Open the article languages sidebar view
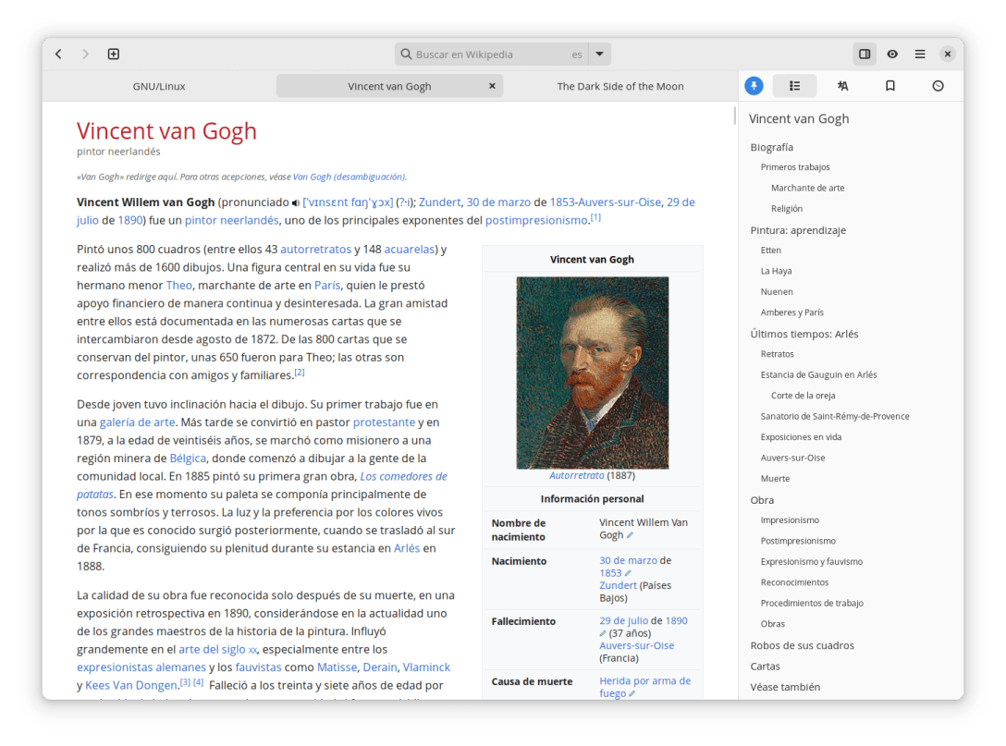 842,86
